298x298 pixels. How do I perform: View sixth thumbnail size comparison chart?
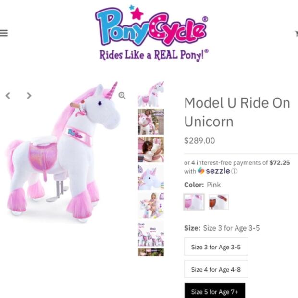(151, 233)
